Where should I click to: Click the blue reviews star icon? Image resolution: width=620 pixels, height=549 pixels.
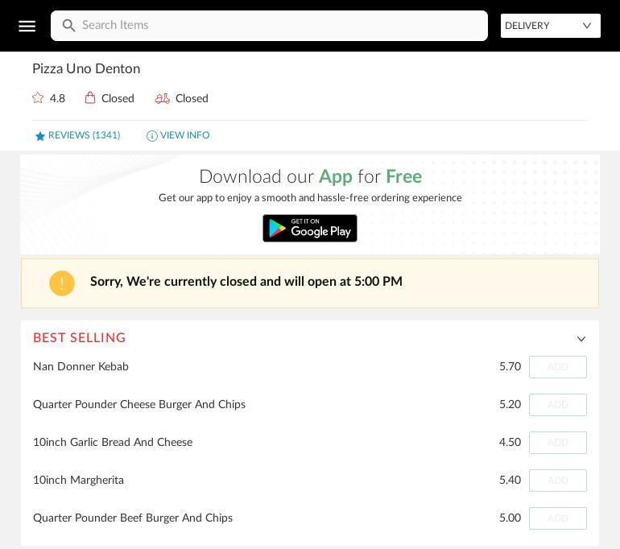tap(40, 136)
